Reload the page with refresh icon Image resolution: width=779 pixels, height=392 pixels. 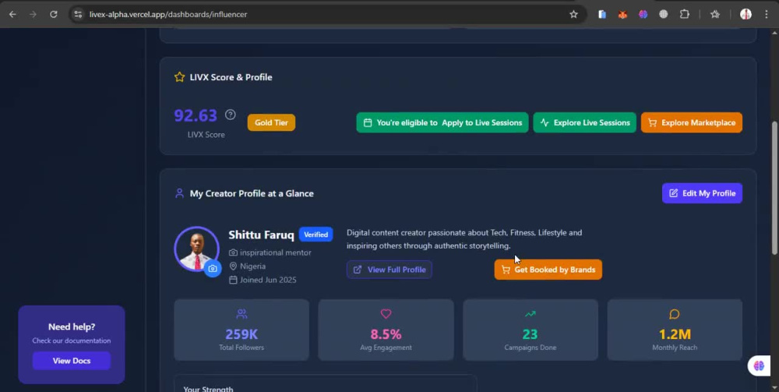tap(53, 14)
